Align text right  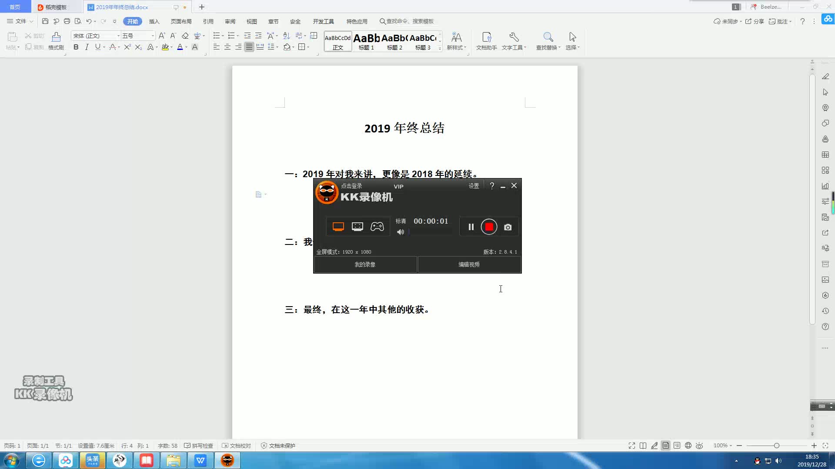pyautogui.click(x=238, y=47)
